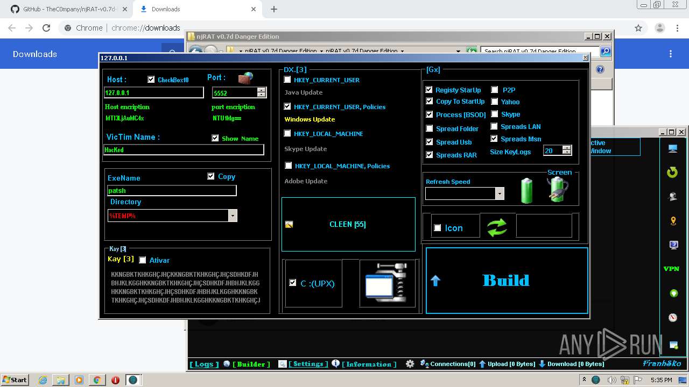Viewport: 689px width, 387px height.
Task: Click the Chrome icon in the taskbar
Action: [97, 380]
